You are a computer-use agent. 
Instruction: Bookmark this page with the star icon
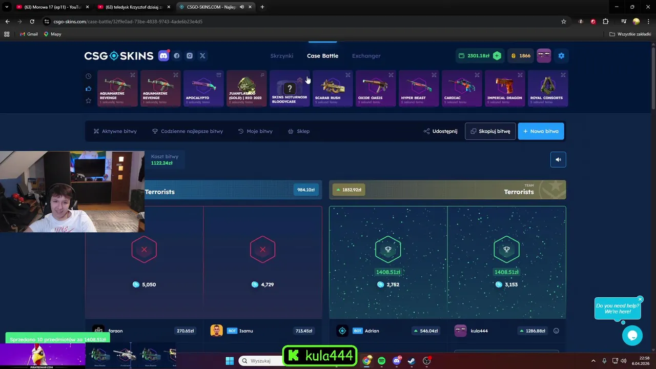click(564, 22)
